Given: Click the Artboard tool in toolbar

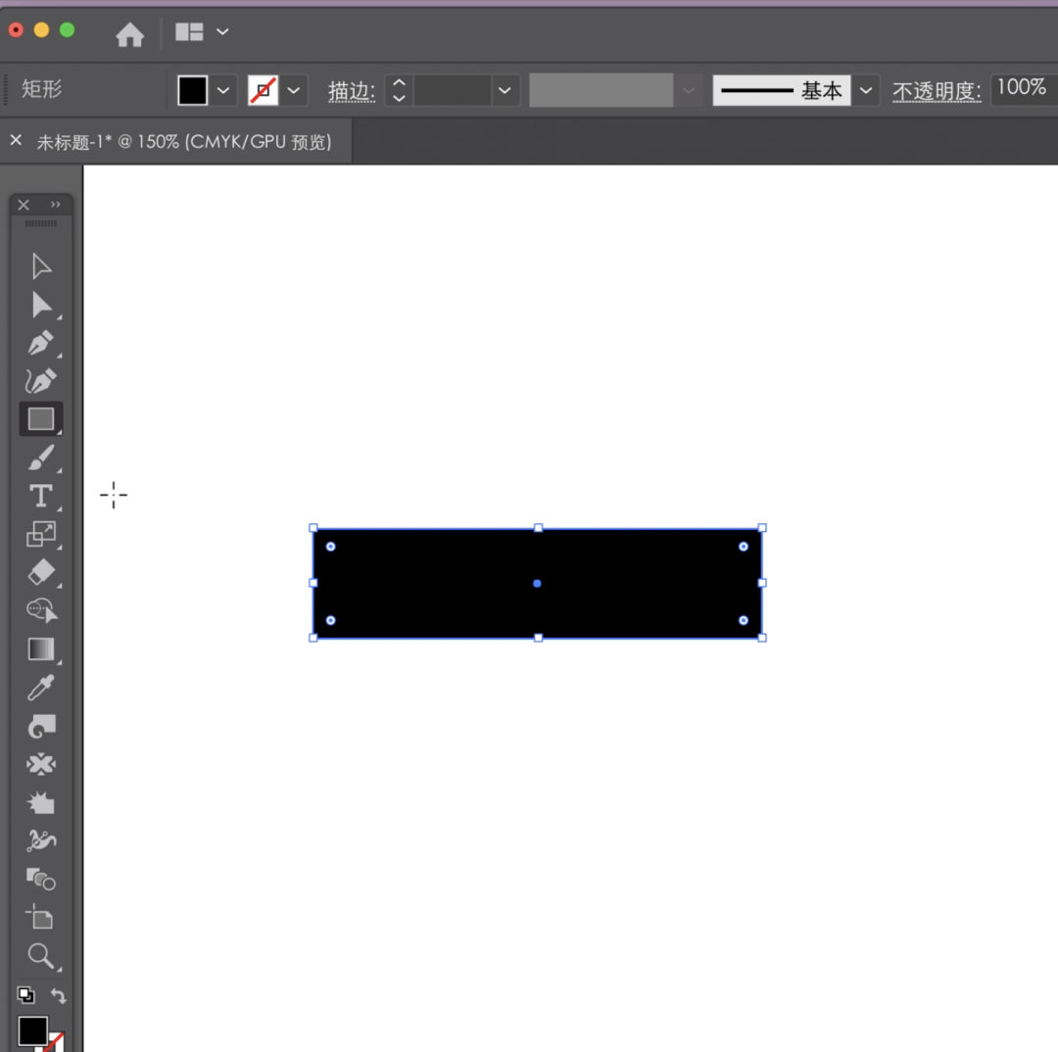Looking at the screenshot, I should [x=40, y=917].
